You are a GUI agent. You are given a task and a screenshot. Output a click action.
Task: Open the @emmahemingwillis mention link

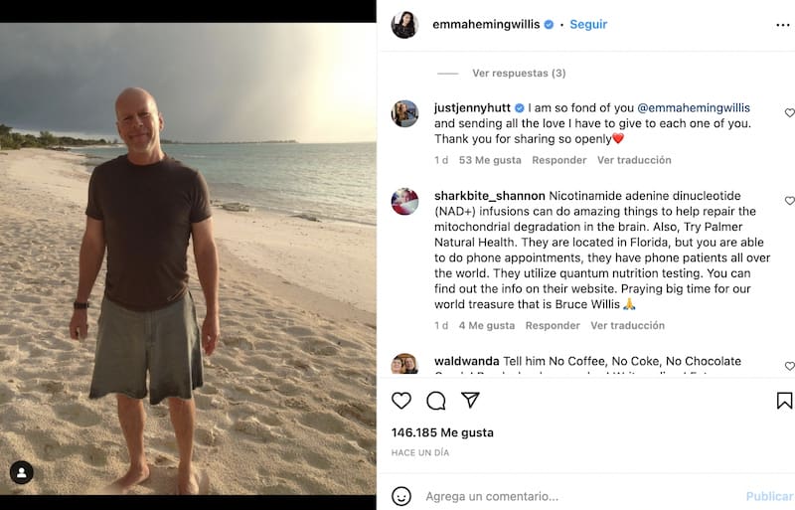tap(694, 107)
